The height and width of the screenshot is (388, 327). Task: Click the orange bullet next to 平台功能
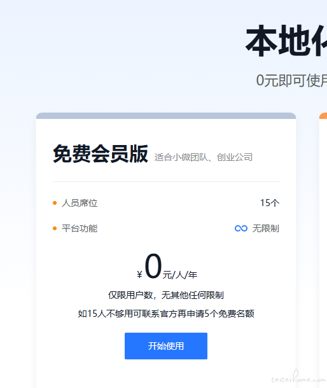pos(55,228)
